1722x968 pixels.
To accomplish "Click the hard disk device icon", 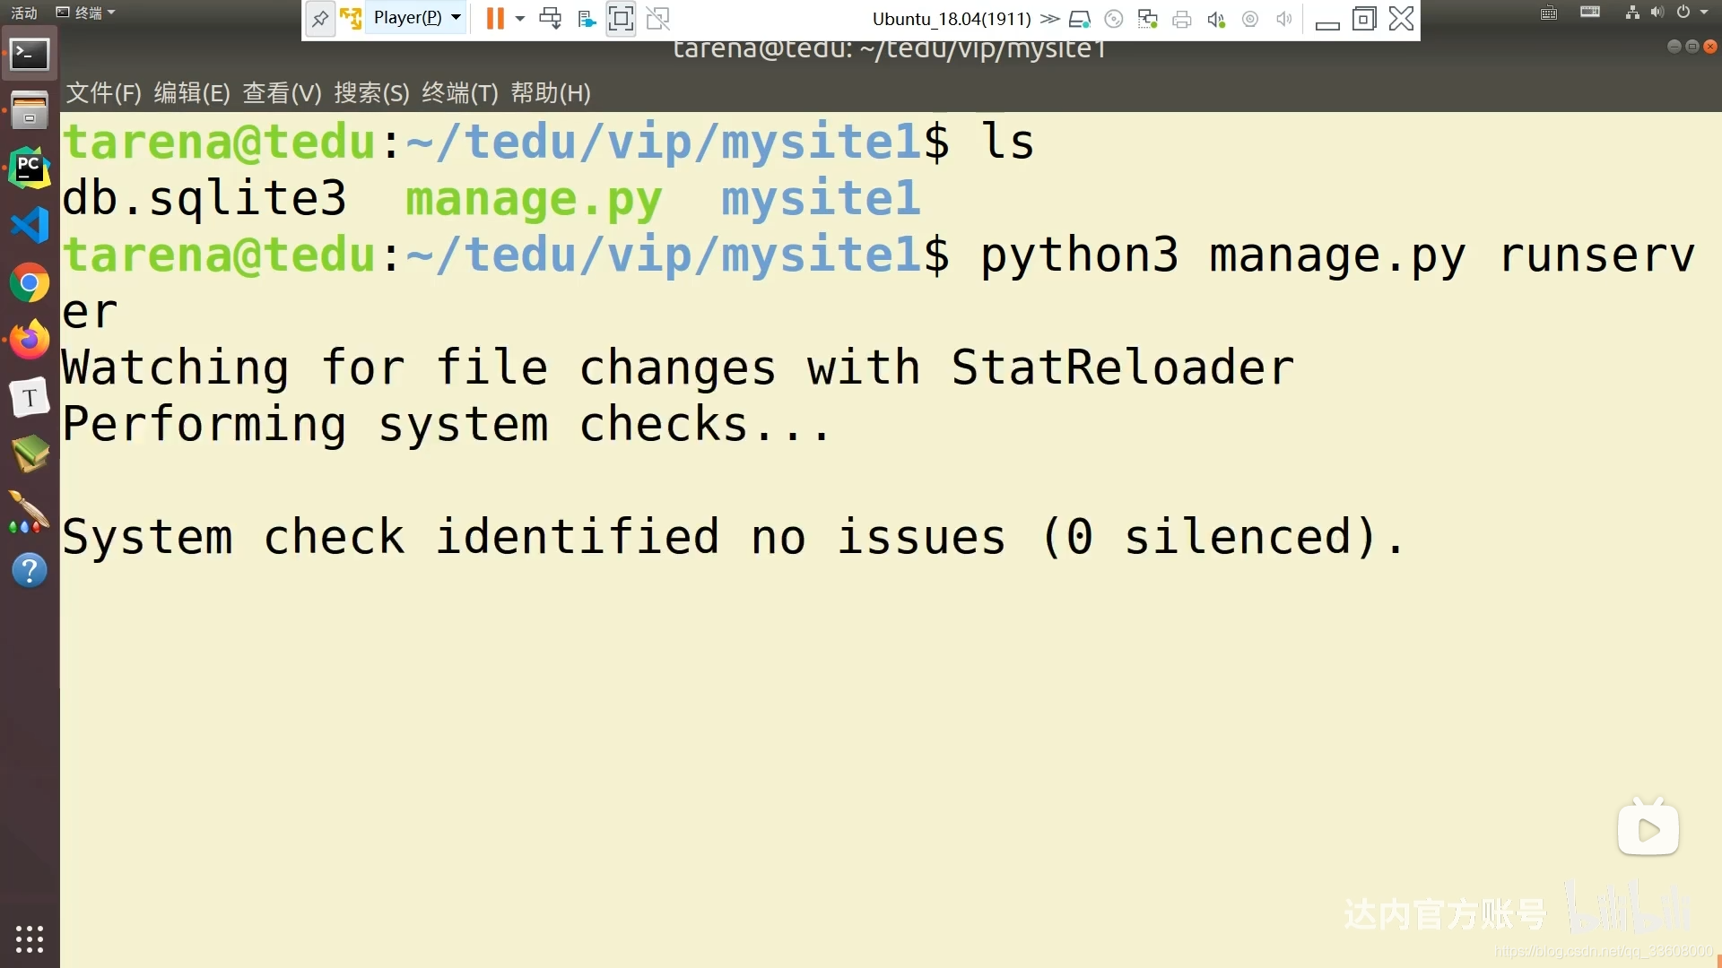I will tap(1080, 19).
